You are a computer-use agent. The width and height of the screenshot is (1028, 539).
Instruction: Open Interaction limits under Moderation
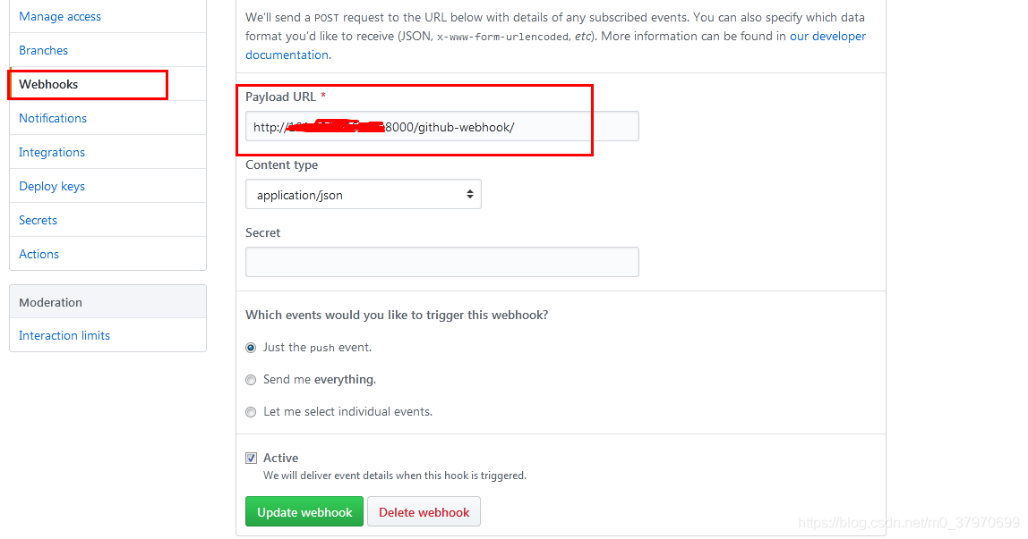pyautogui.click(x=64, y=335)
